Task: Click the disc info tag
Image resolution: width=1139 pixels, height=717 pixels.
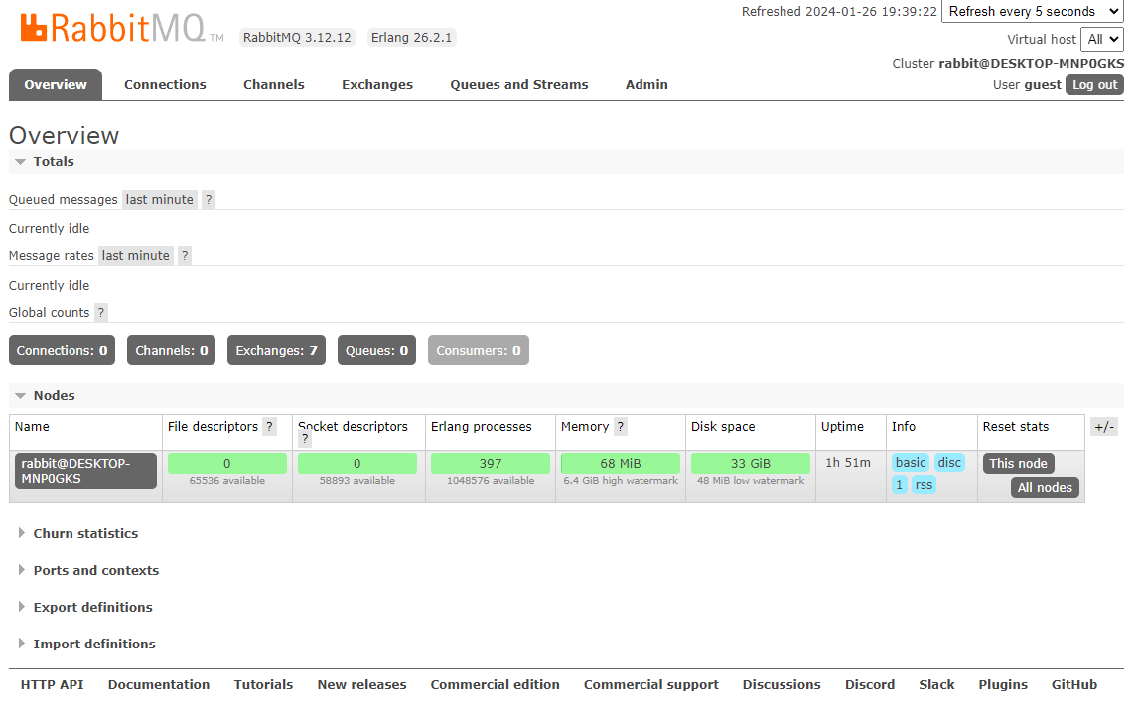Action: (949, 463)
